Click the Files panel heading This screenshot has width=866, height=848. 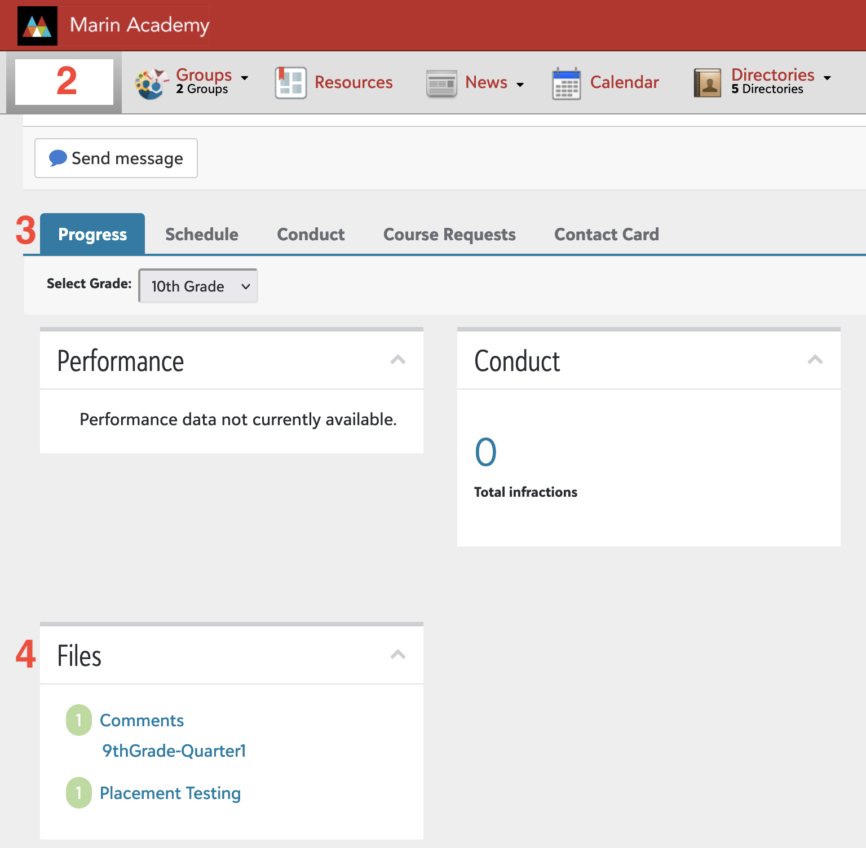click(x=79, y=656)
